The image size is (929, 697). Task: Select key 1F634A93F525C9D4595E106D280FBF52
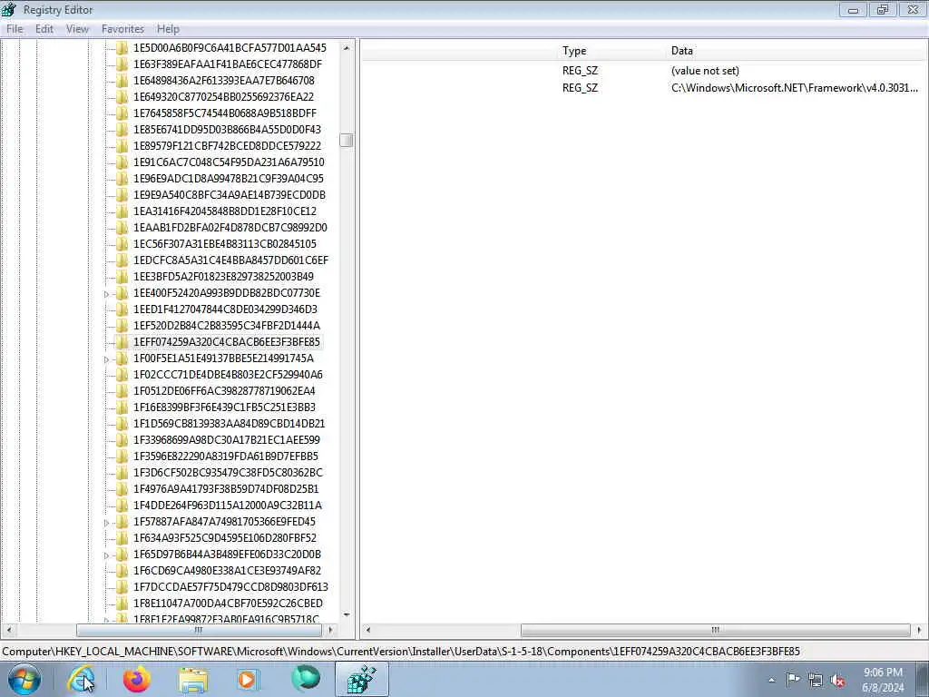[x=225, y=537]
